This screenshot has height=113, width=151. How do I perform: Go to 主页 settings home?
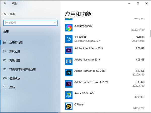12,14
